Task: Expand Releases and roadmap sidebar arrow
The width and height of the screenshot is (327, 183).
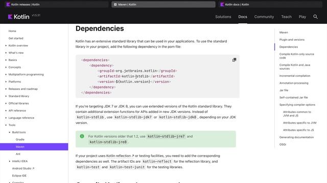Action: point(6,89)
